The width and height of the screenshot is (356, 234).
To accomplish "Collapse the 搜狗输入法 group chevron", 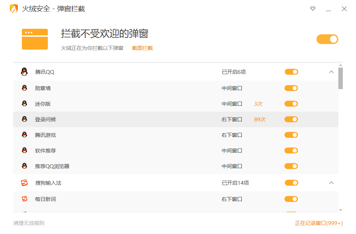I will coord(331,183).
